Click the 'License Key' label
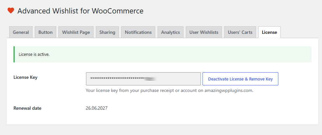This screenshot has height=135, width=322. pos(26,78)
